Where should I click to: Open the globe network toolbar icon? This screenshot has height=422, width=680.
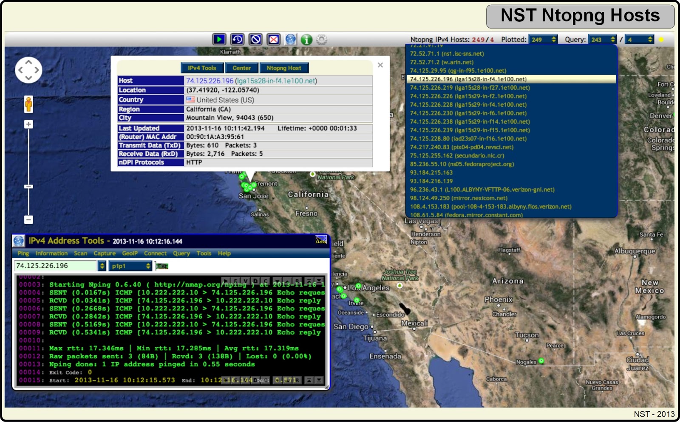290,39
